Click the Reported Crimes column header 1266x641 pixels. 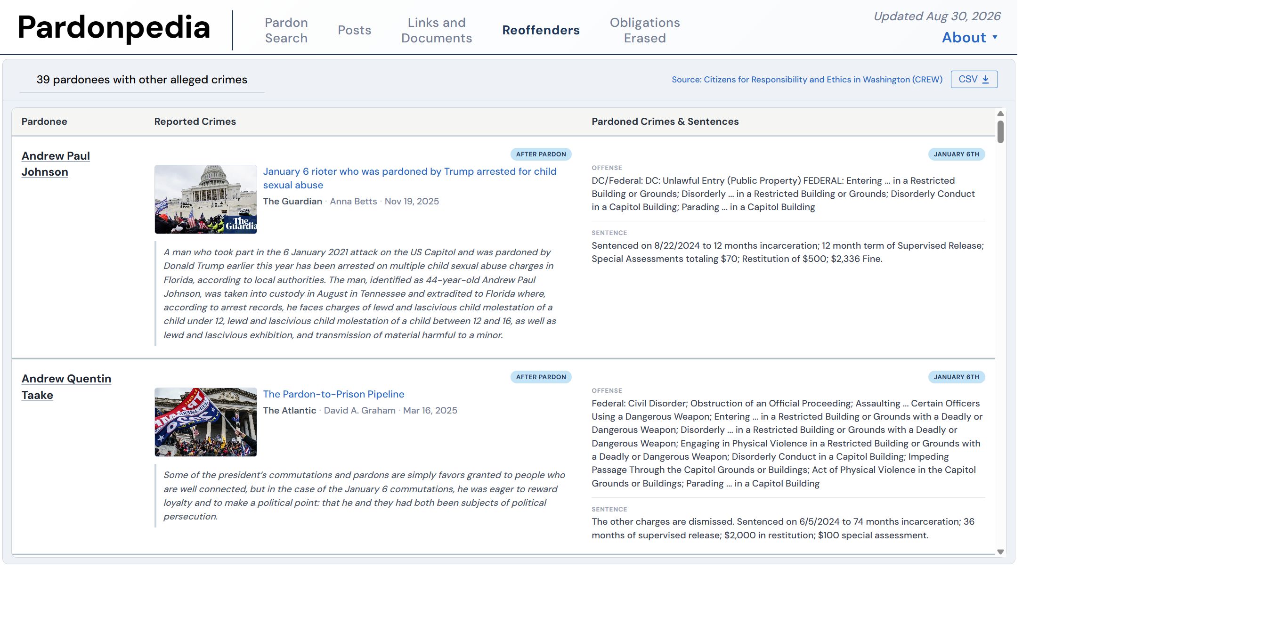(195, 122)
